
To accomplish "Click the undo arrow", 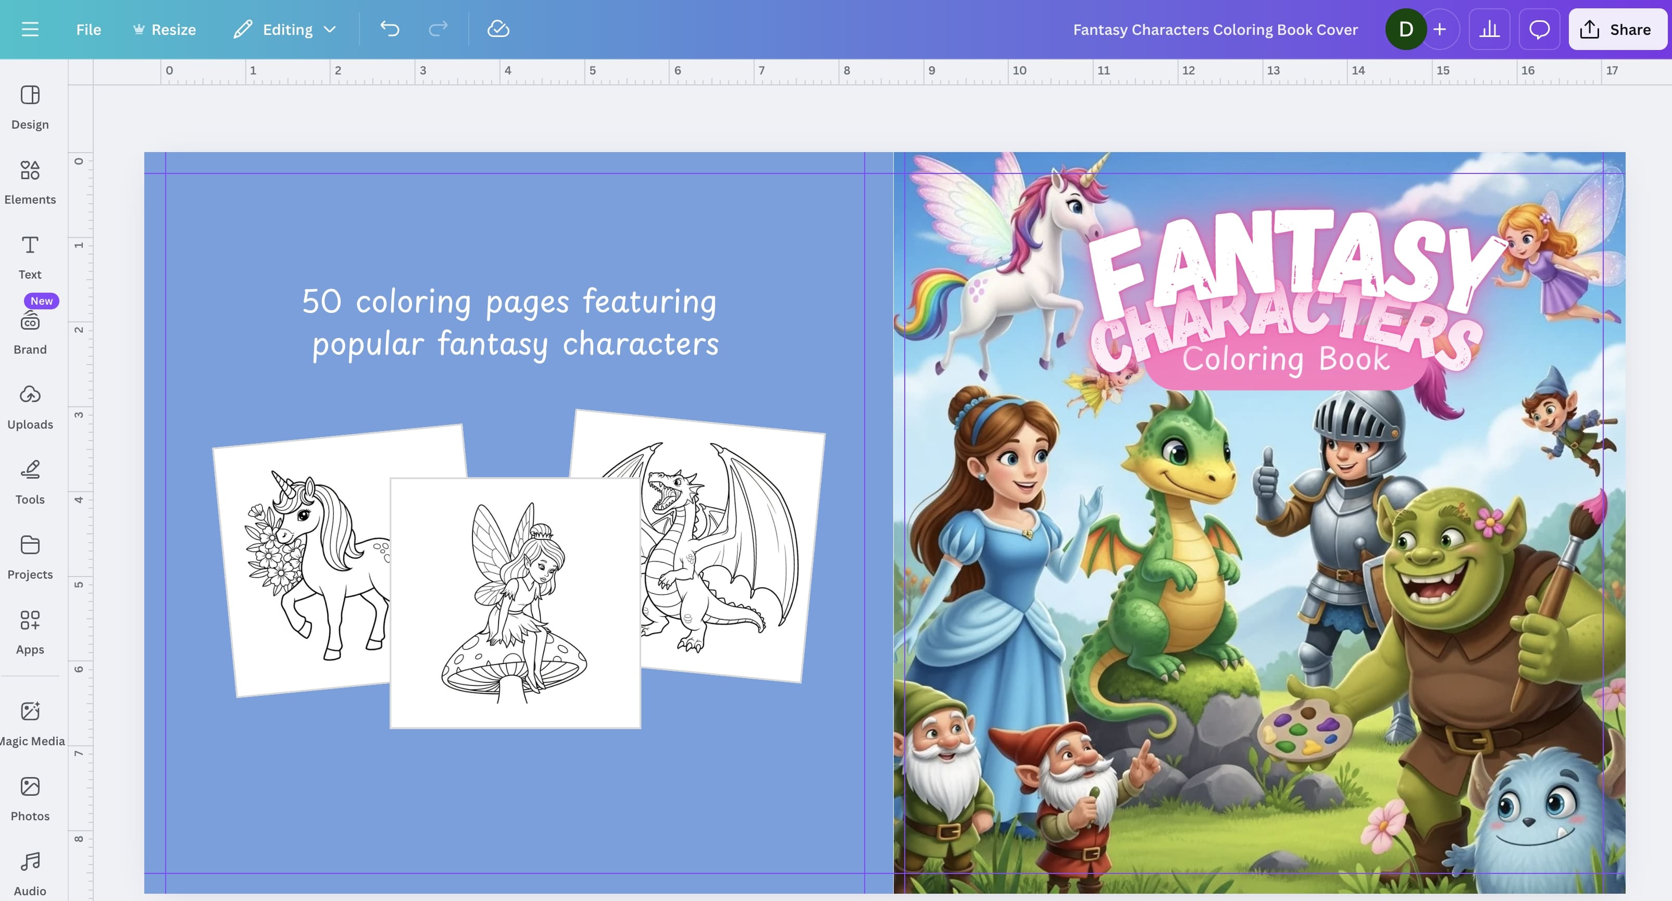I will tap(390, 29).
